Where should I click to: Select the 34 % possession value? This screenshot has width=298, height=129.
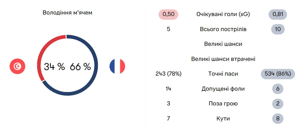[54, 67]
